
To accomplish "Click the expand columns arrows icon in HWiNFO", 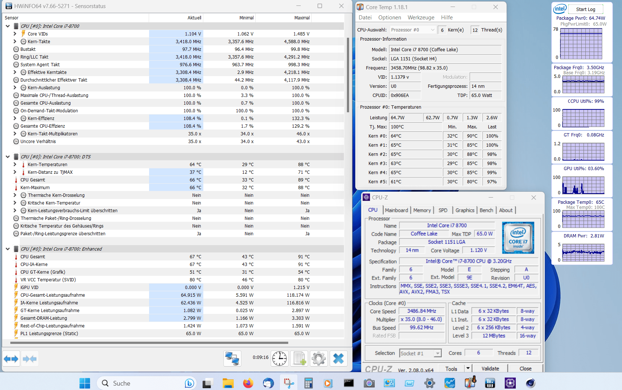I will [x=11, y=359].
